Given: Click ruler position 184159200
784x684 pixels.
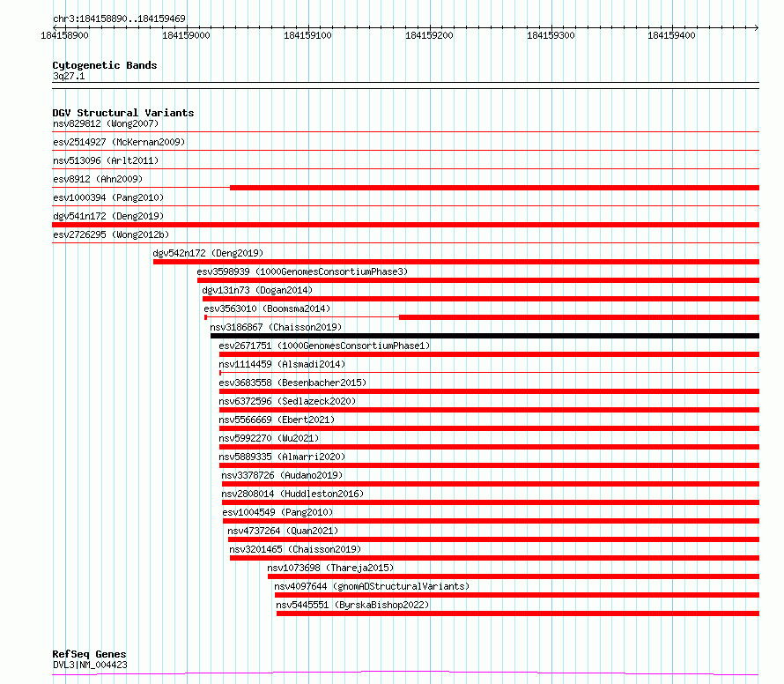Looking at the screenshot, I should (429, 35).
